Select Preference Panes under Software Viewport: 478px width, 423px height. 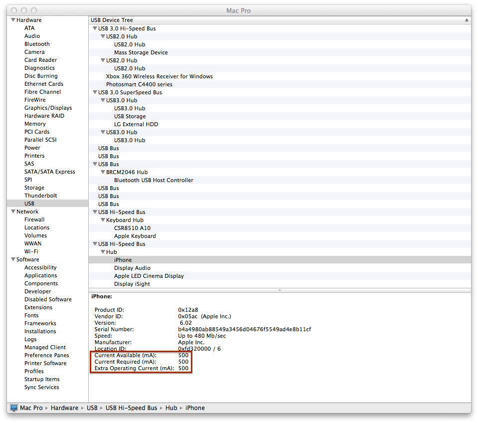point(47,355)
